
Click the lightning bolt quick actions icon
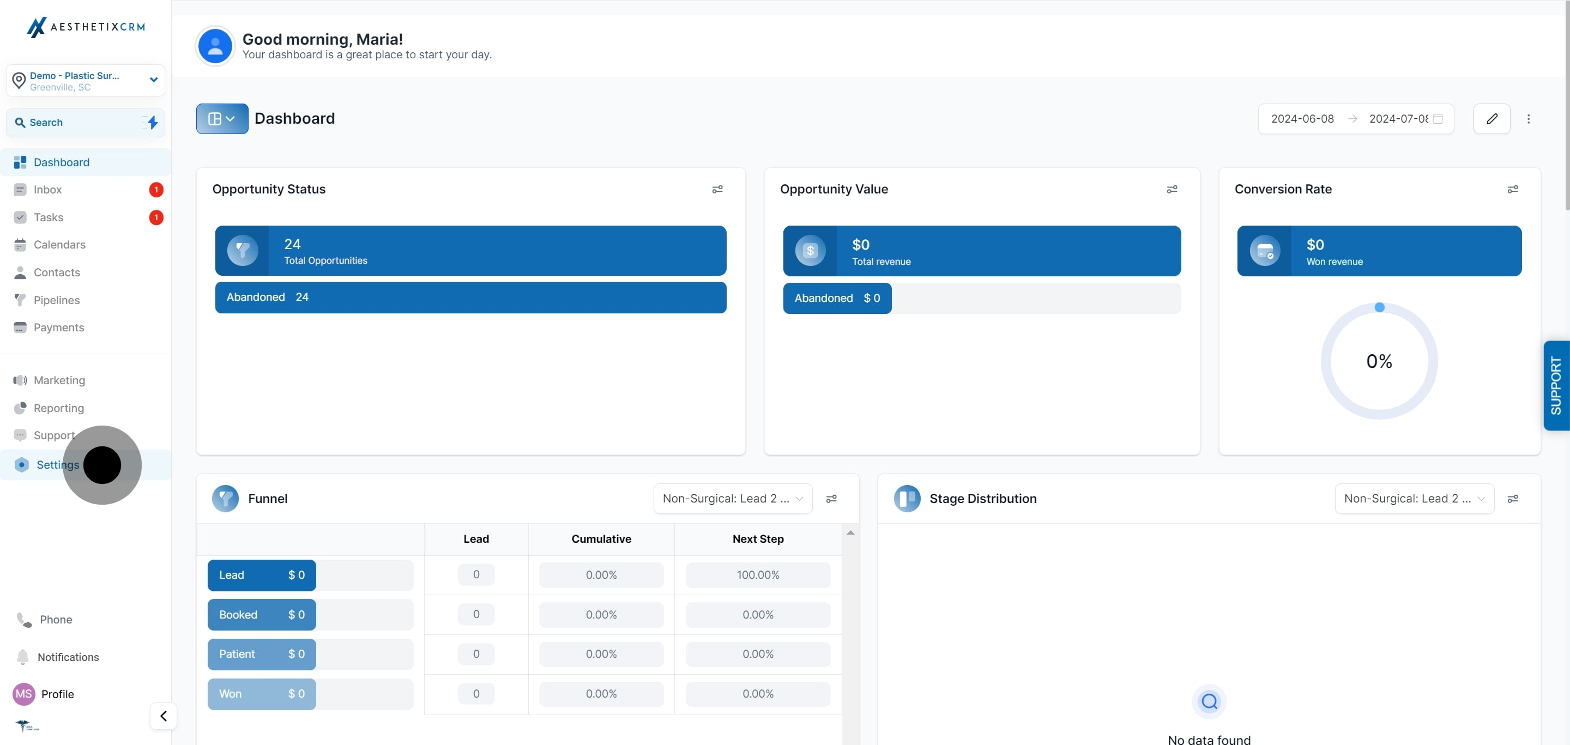coord(153,123)
